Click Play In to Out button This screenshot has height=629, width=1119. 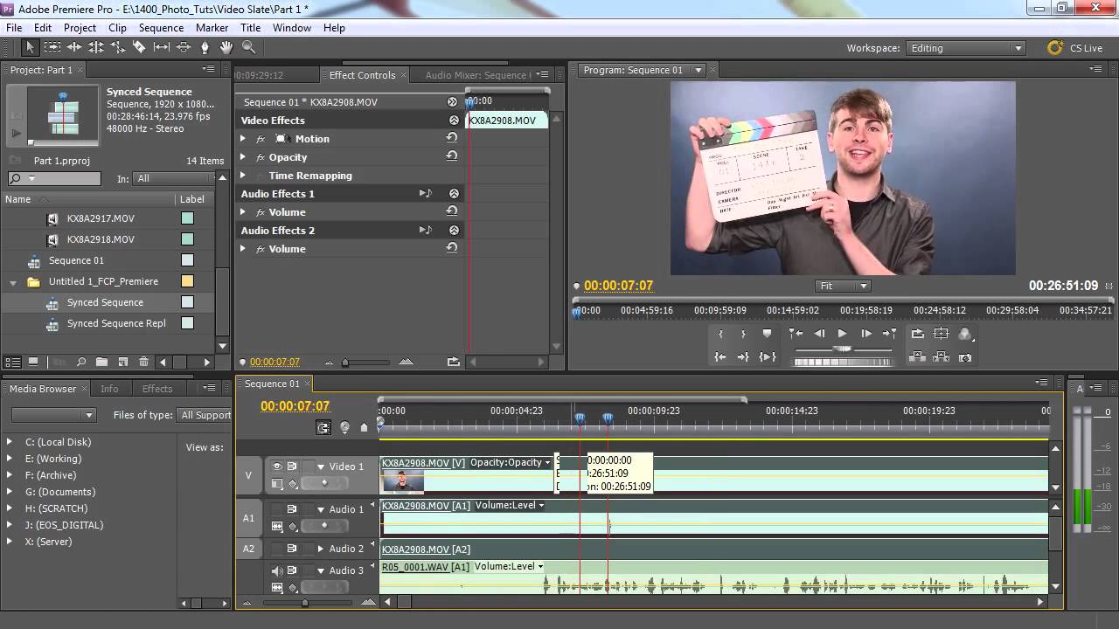[768, 356]
